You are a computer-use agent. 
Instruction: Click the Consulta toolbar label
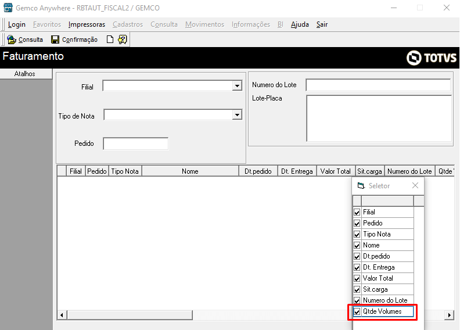[31, 40]
